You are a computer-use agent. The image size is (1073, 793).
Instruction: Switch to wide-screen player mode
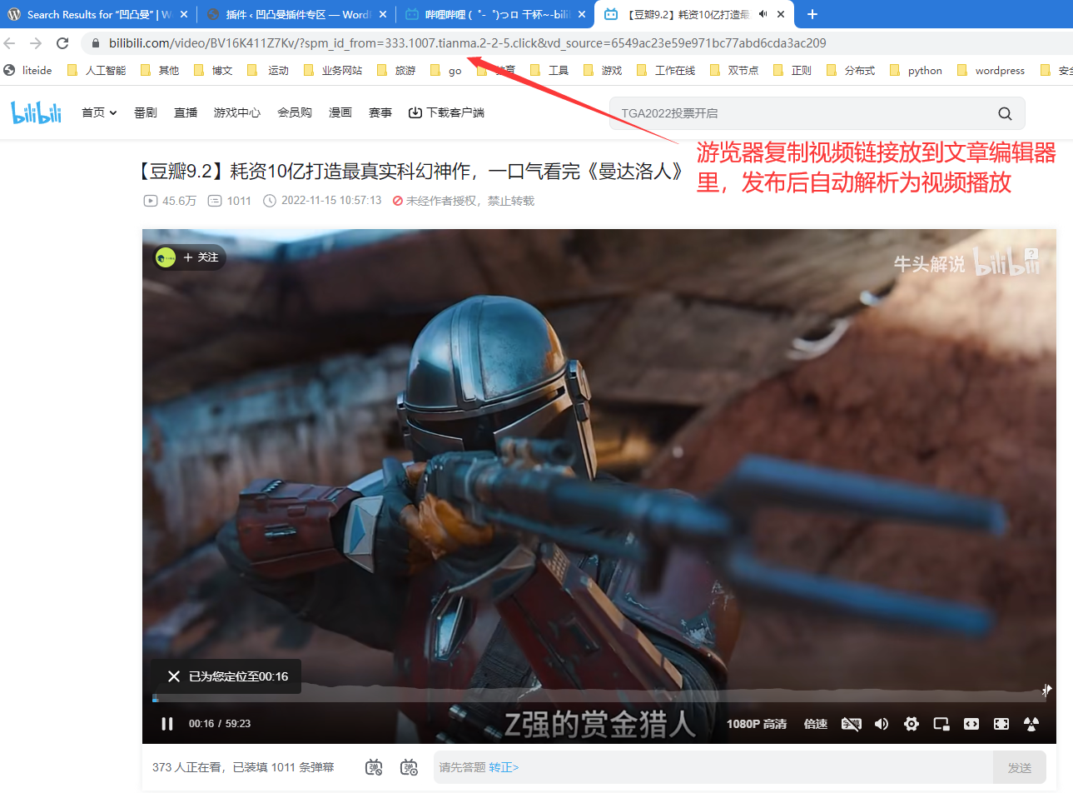pos(971,724)
